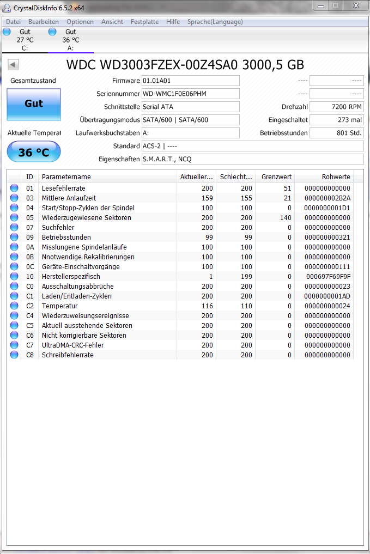Click status orb for Suchfehler row

(x=14, y=227)
